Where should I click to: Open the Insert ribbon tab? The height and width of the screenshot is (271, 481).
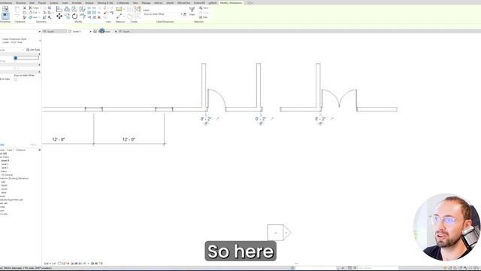tap(65, 3)
